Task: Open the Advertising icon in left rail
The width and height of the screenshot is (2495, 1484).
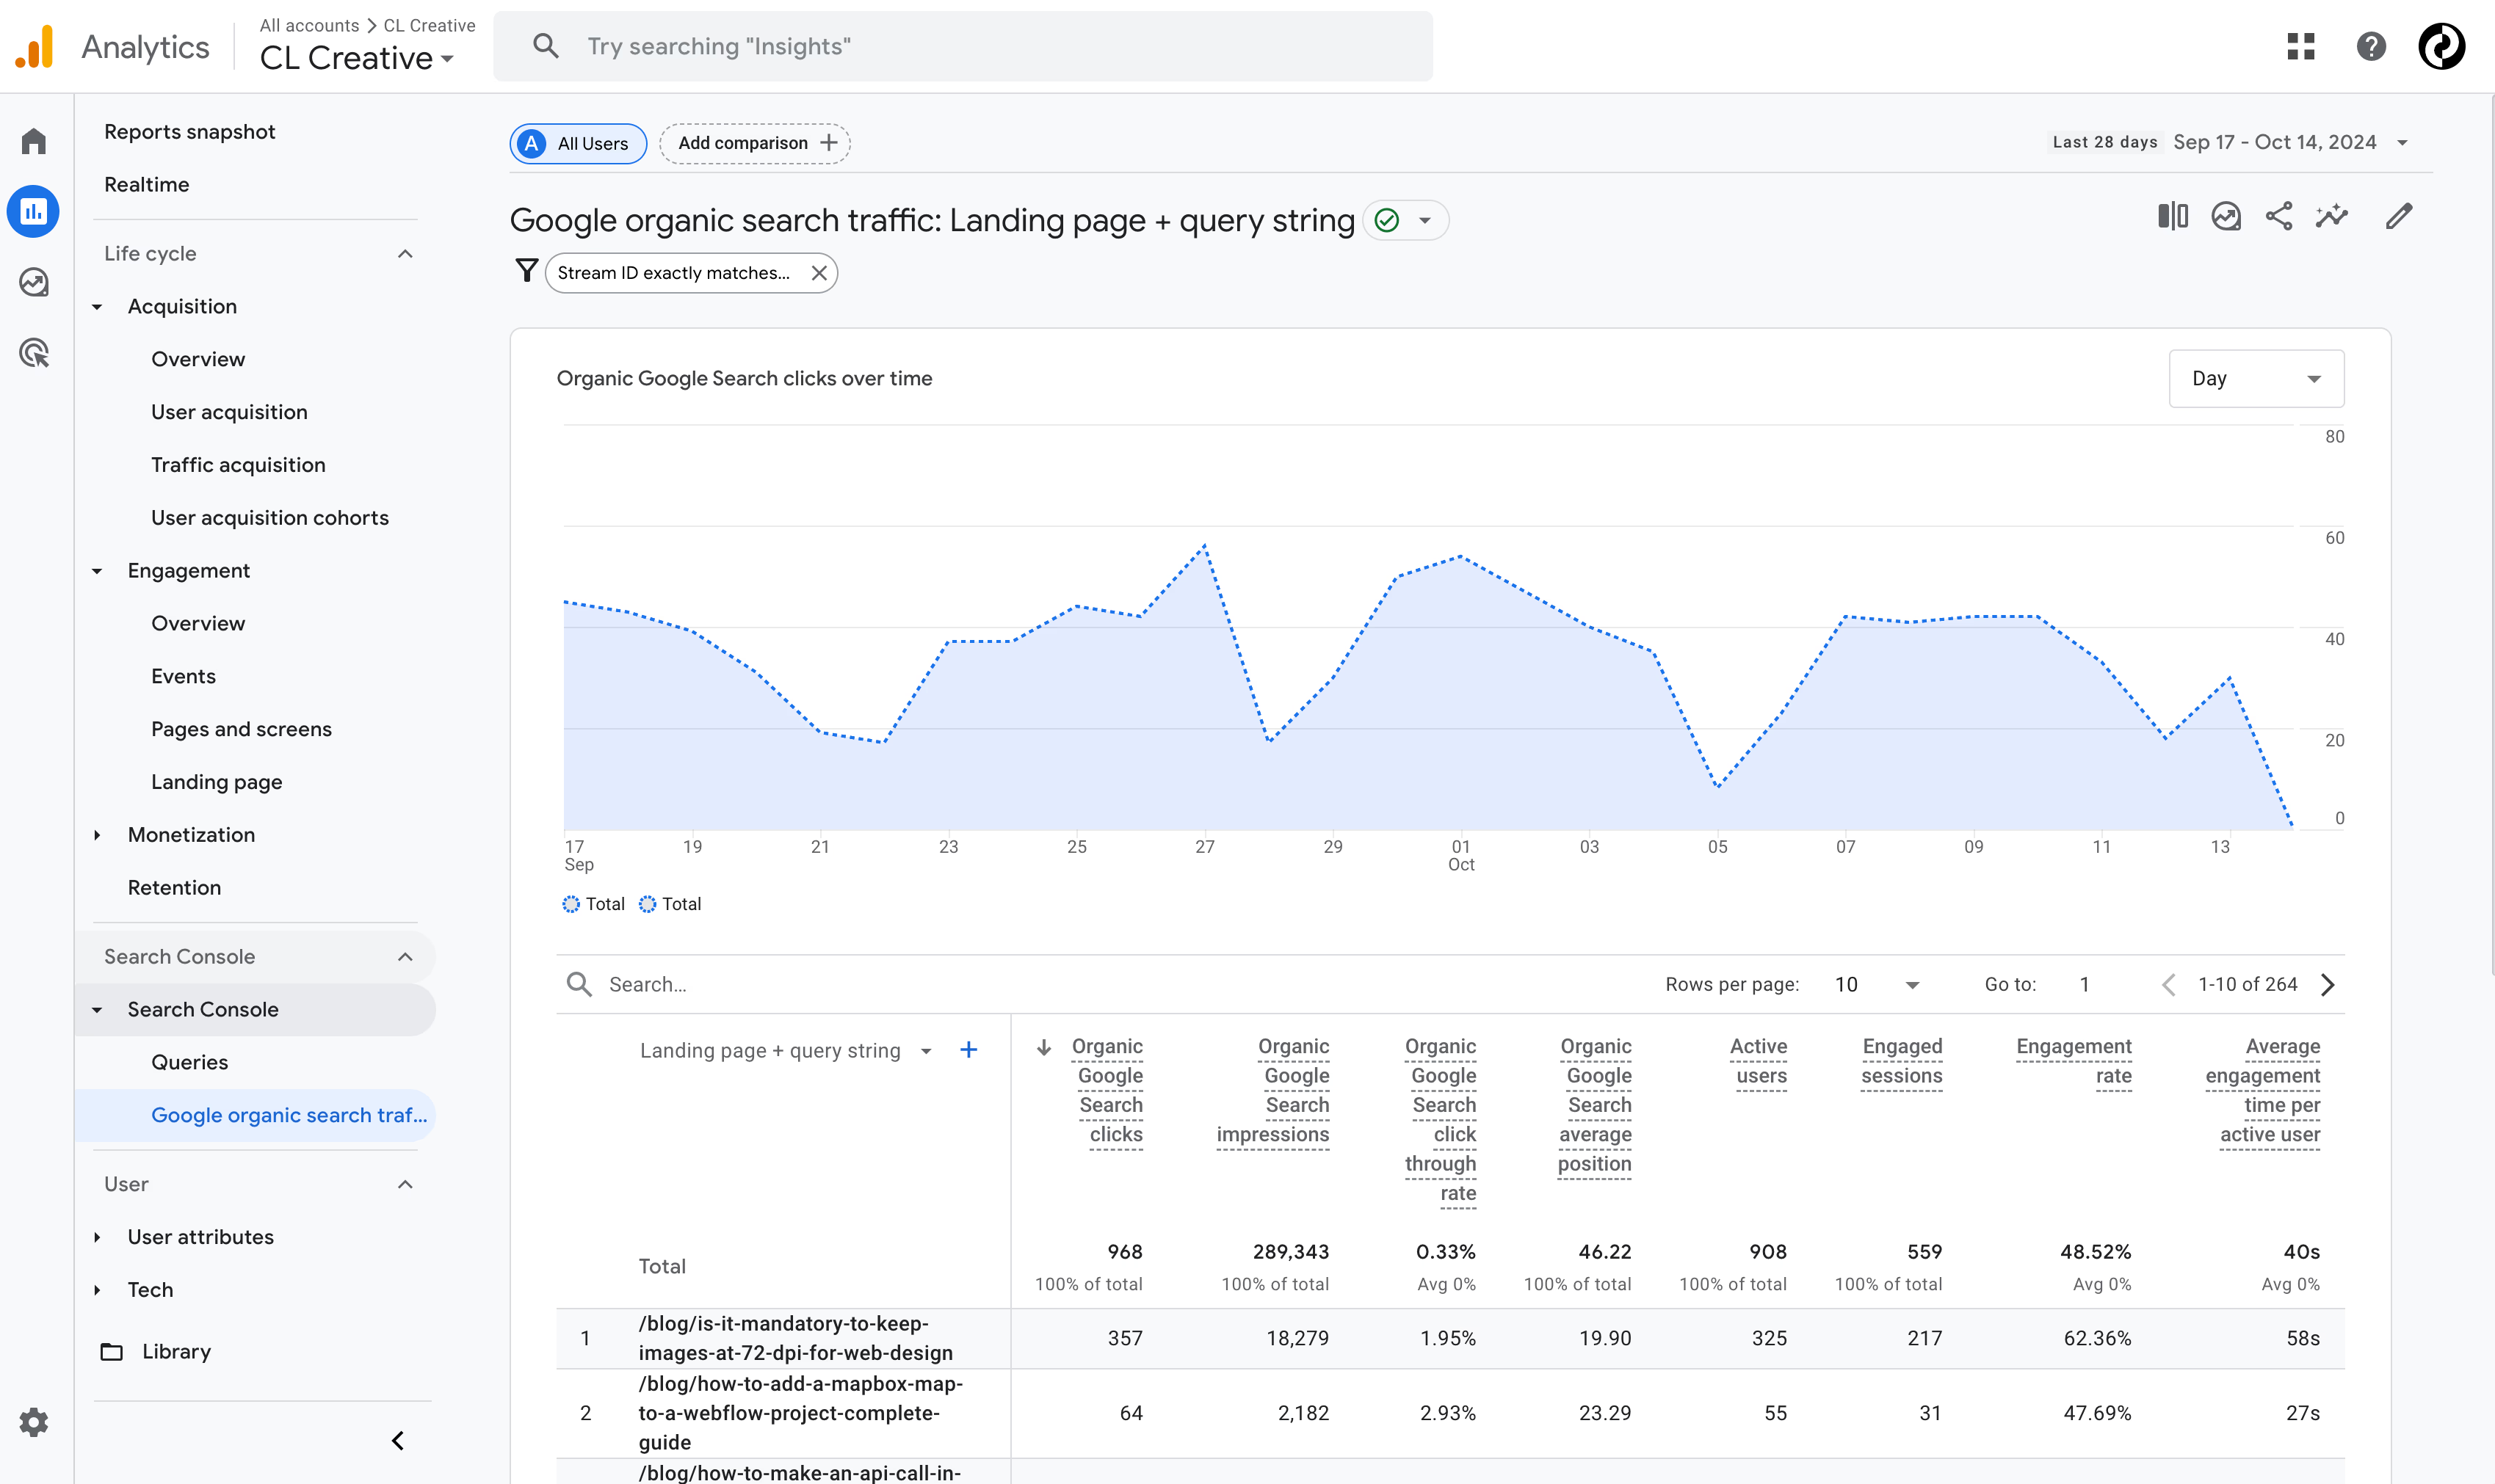Action: pos(34,353)
